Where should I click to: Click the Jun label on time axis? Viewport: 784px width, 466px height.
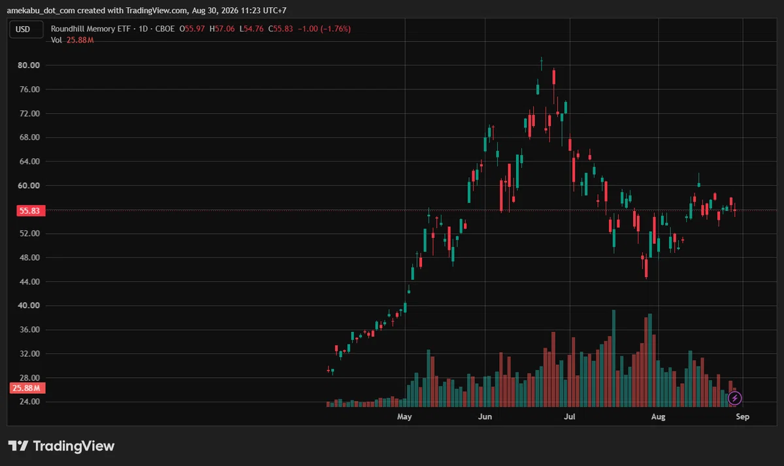pyautogui.click(x=485, y=416)
